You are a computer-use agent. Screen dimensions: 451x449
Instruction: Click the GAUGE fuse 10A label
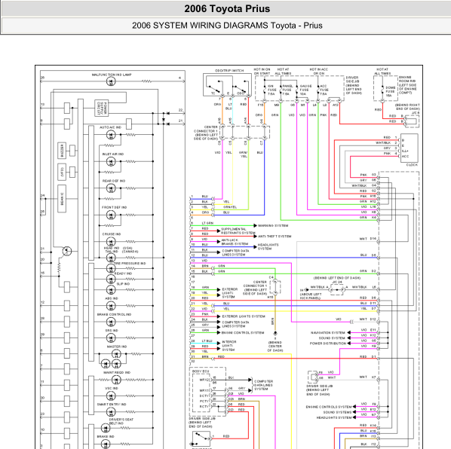click(x=305, y=90)
